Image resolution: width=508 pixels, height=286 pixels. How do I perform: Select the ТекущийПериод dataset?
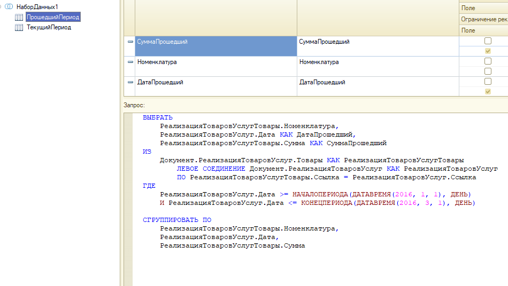(x=49, y=27)
